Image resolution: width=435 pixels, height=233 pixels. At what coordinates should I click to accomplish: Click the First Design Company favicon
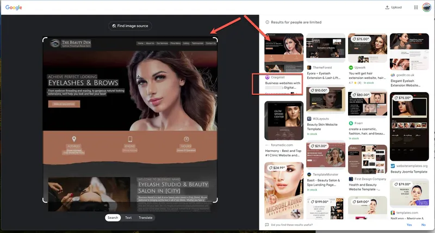tap(351, 179)
